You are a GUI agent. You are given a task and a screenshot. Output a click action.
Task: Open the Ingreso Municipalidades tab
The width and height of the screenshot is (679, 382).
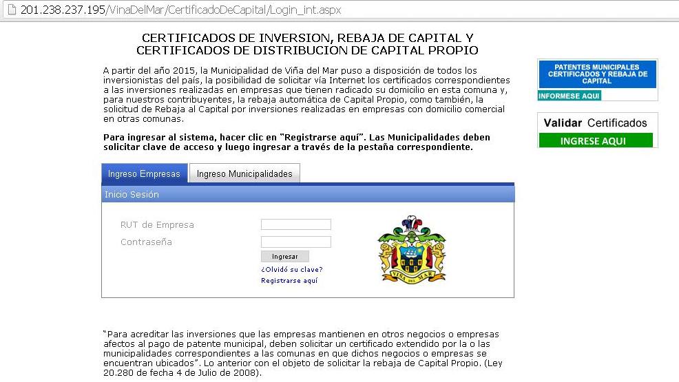coord(244,174)
